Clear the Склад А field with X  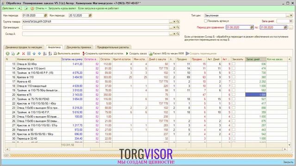coord(174,34)
